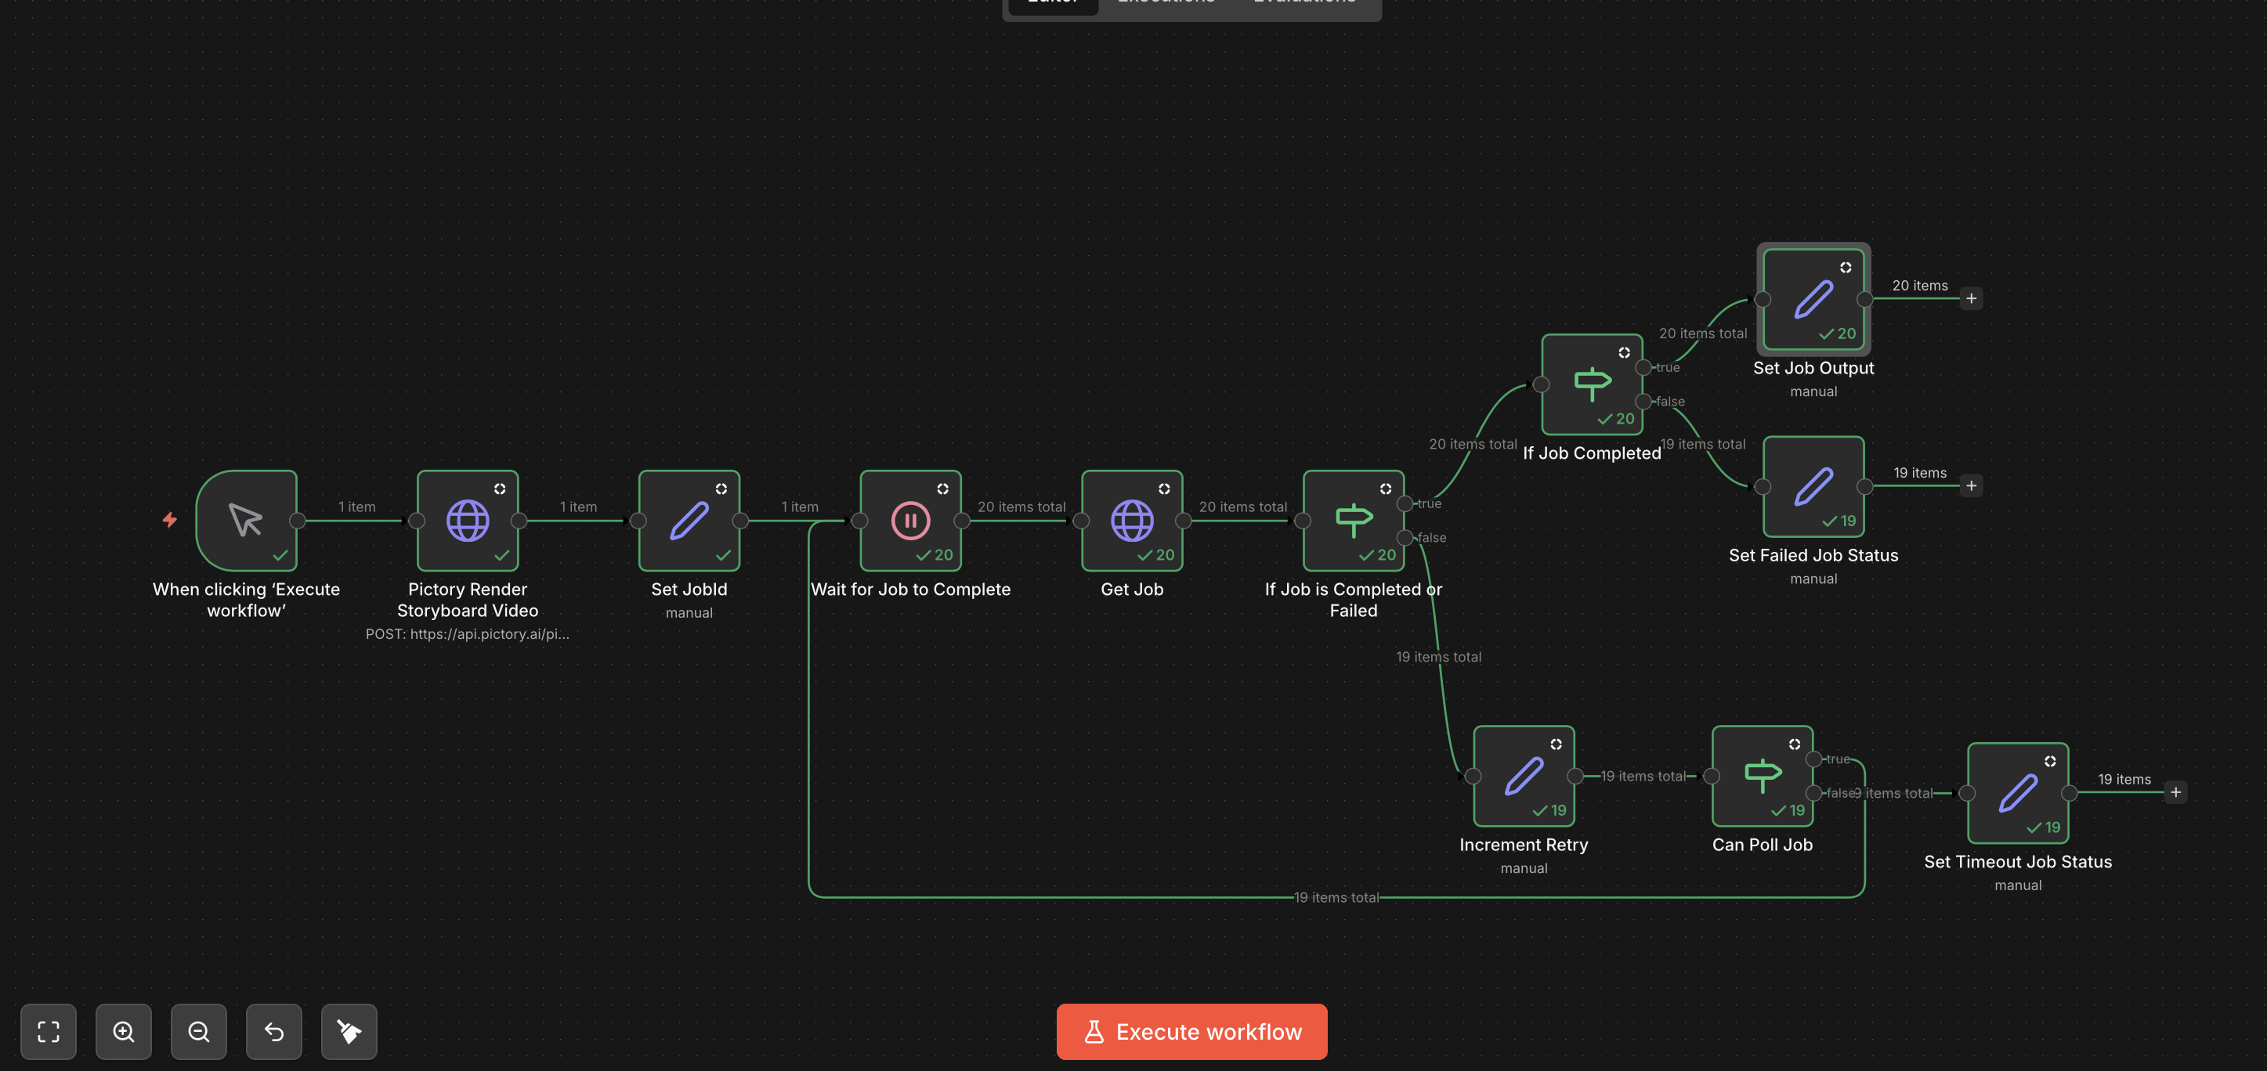Fit the workflow to view
This screenshot has height=1071, width=2267.
[49, 1031]
